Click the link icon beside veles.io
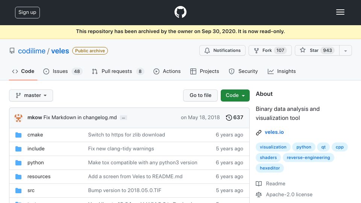The height and width of the screenshot is (203, 361). (x=259, y=133)
